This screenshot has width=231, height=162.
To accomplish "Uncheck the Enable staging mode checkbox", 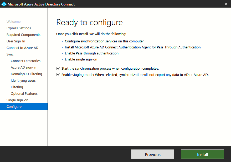I will (58, 75).
